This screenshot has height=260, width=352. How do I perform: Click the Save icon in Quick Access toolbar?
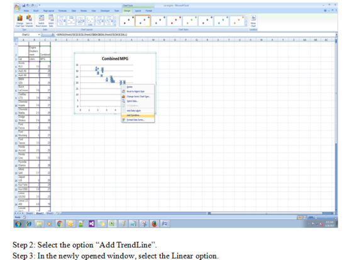[x=24, y=5]
